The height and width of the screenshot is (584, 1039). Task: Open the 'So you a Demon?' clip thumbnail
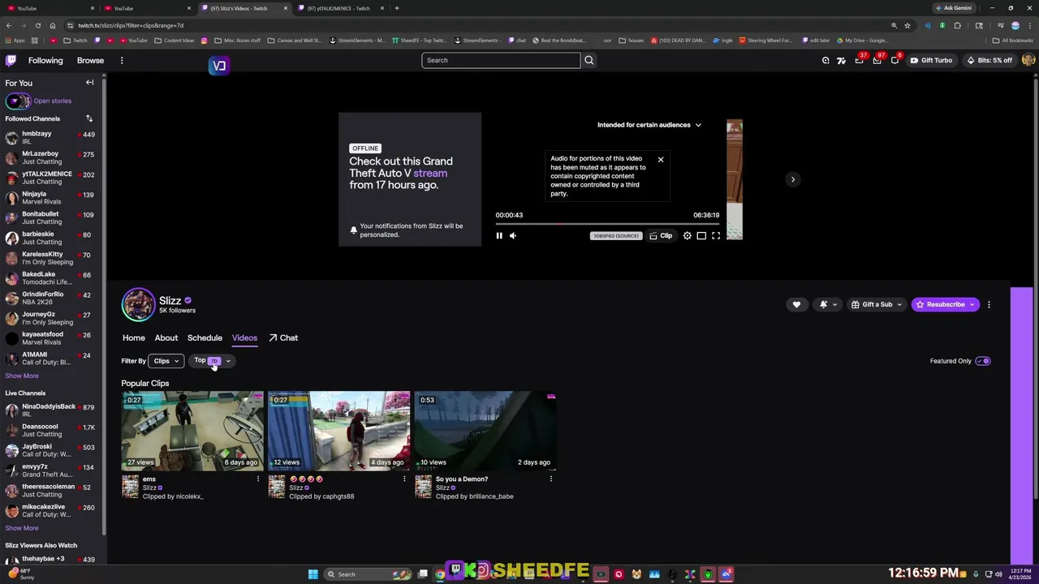coord(485,431)
